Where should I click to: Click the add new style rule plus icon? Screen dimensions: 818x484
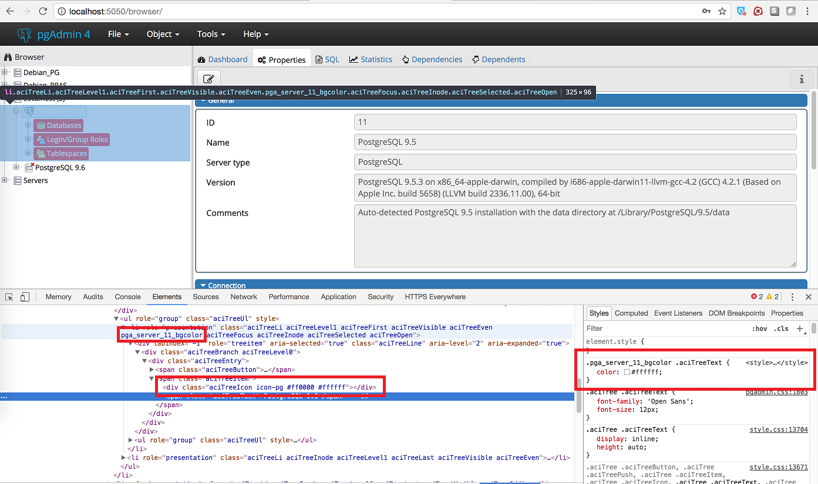click(800, 329)
